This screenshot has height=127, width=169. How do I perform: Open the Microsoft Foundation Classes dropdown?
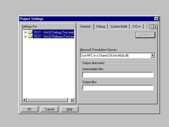(152, 56)
